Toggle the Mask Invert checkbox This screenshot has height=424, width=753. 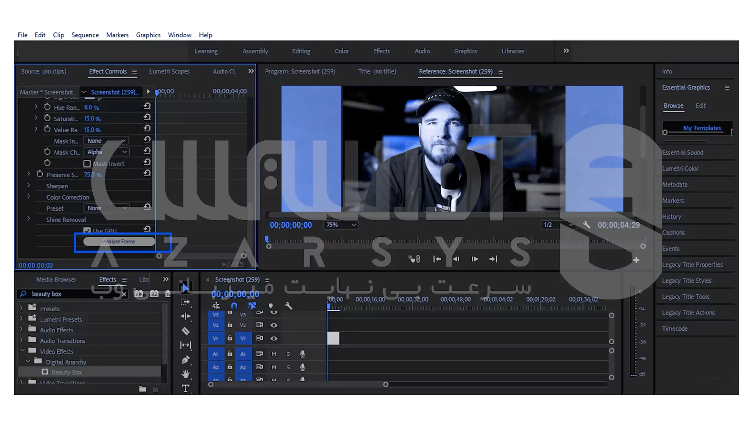87,164
